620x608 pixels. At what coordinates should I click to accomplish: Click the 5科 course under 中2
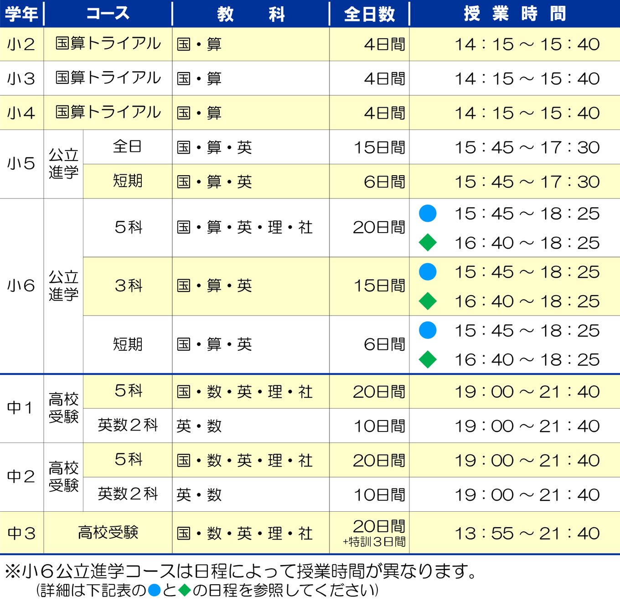coord(128,459)
